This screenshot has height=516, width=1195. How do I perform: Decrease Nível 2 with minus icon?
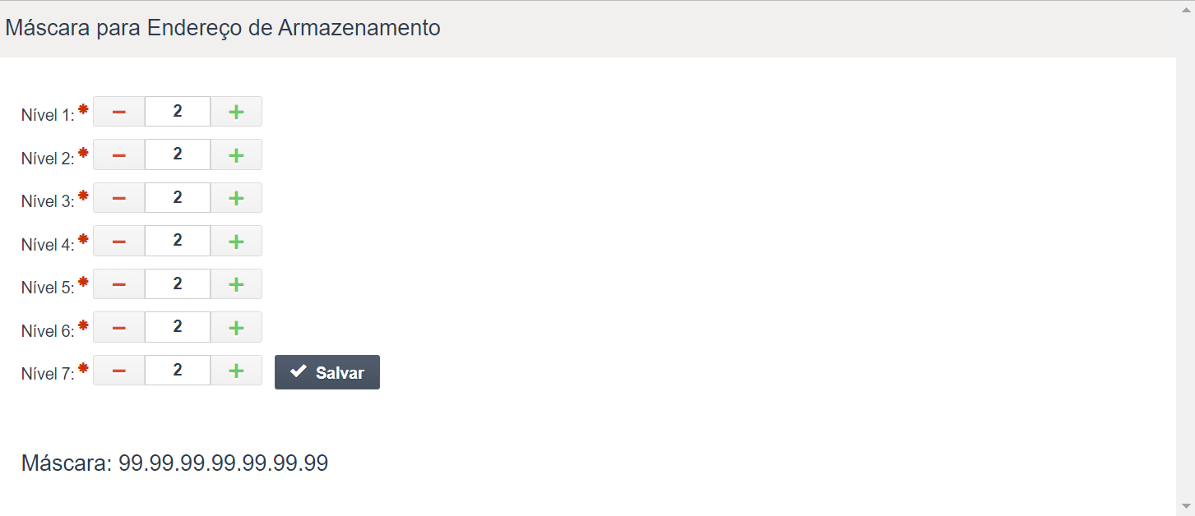[119, 154]
